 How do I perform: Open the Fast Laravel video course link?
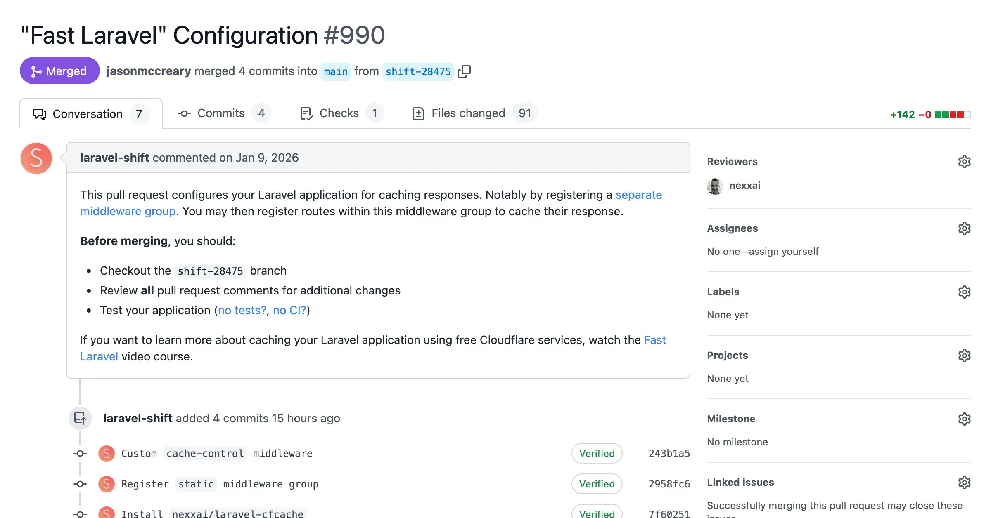(99, 356)
